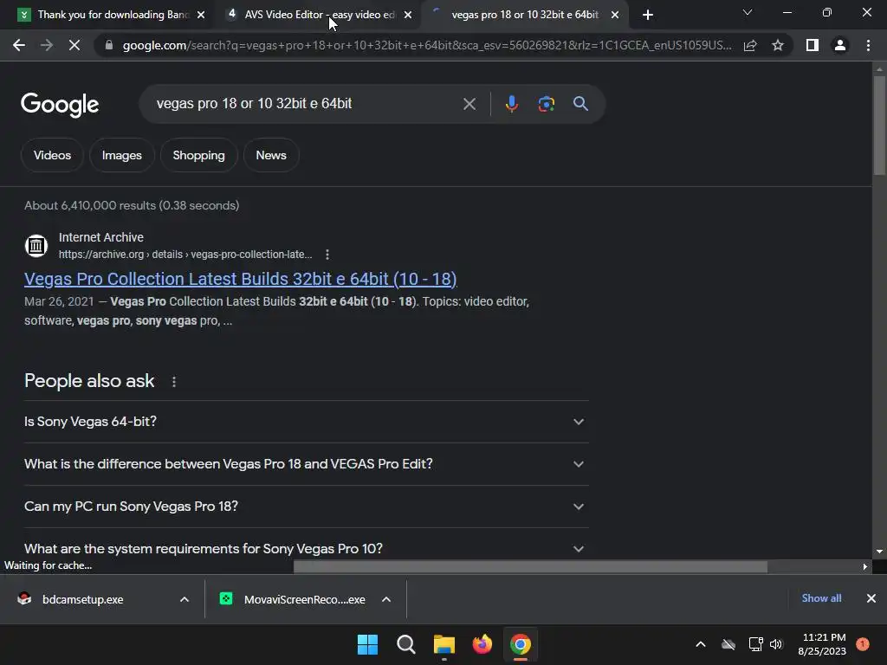Viewport: 887px width, 665px height.
Task: Open the tab search dropdown
Action: coord(748,12)
